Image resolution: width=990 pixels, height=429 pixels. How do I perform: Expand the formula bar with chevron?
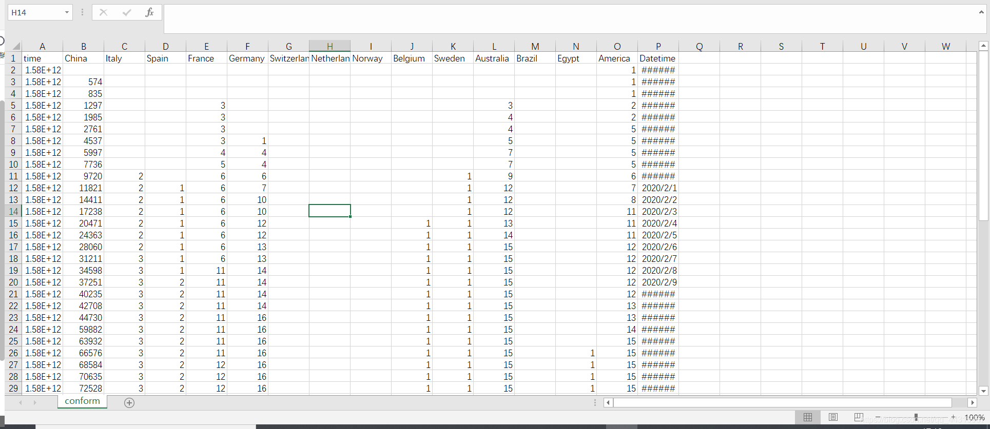[981, 12]
